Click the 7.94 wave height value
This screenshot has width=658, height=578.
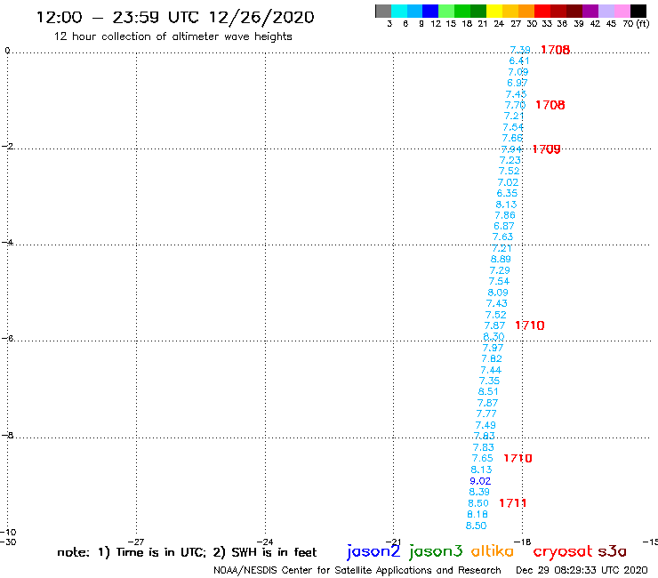(511, 149)
